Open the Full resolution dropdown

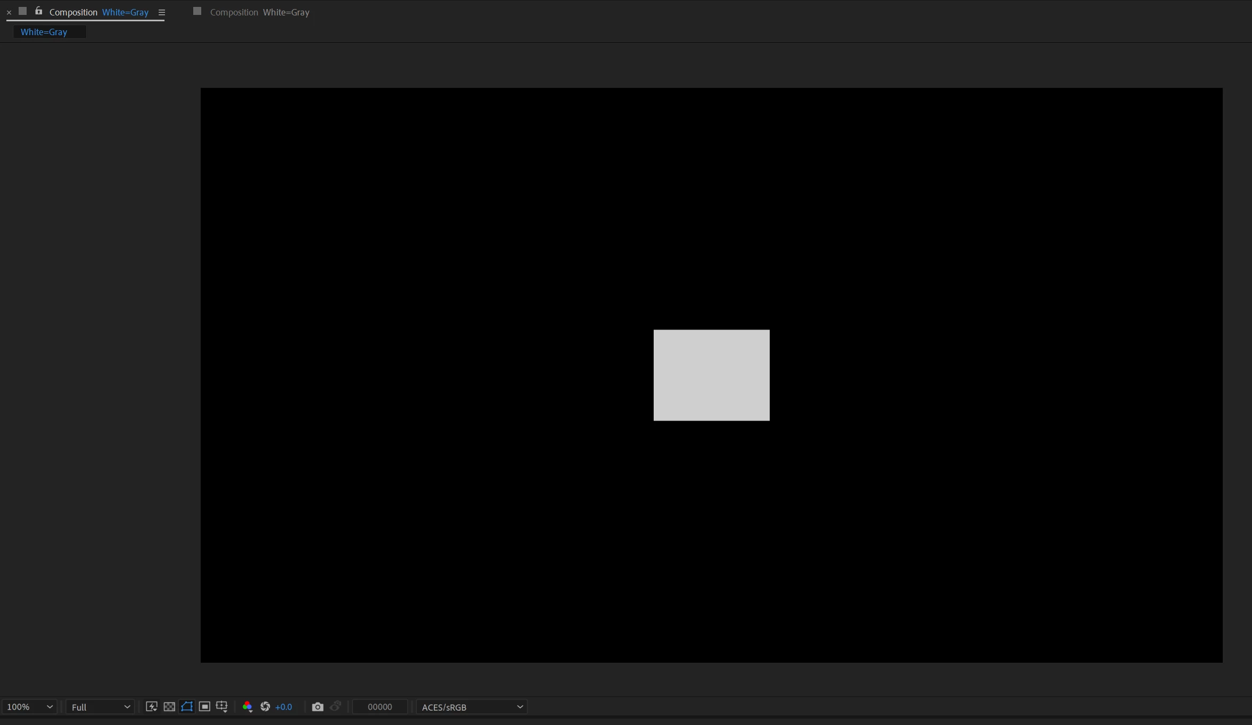100,707
